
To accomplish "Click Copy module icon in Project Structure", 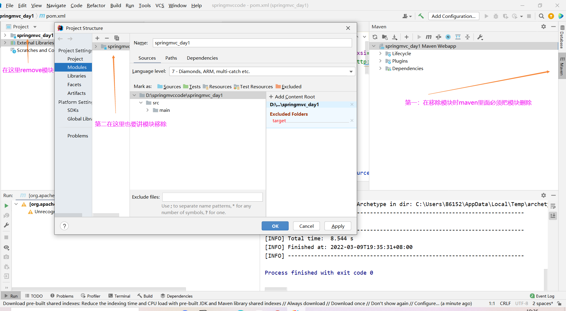I will click(117, 38).
